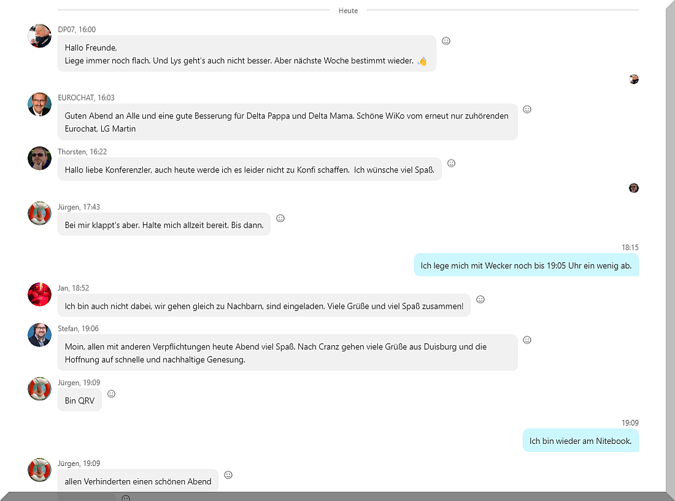React to DP07's 'Hallo Freunde' message with emoji
This screenshot has height=501, width=675.
point(446,41)
